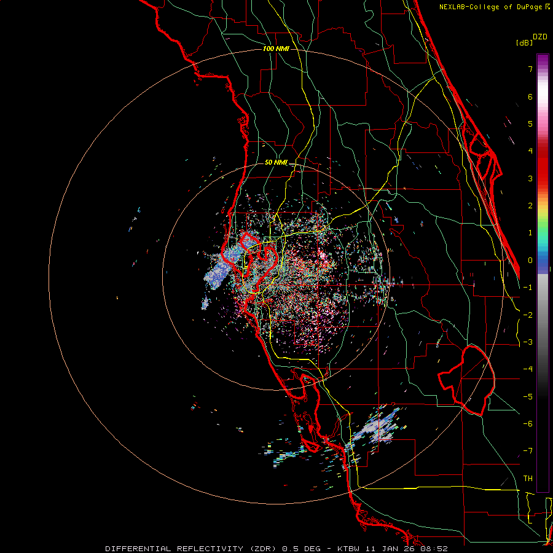Click the DZD colorbar title
The height and width of the screenshot is (553, 553).
[540, 37]
